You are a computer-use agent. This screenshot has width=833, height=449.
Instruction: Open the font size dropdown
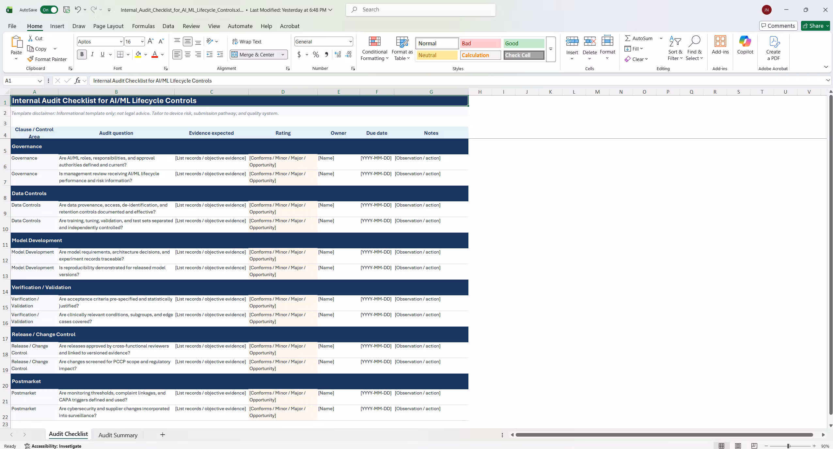pos(142,41)
